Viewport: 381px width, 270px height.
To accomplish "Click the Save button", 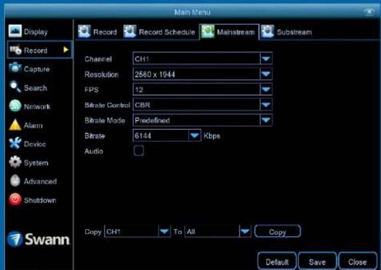I will (x=317, y=262).
